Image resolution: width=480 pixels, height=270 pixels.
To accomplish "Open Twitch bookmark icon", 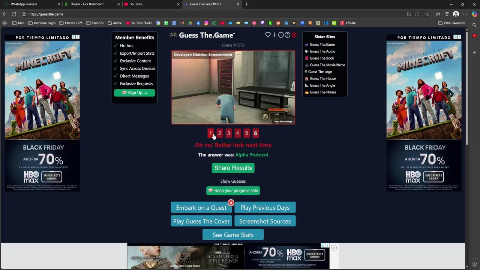I will point(262,23).
